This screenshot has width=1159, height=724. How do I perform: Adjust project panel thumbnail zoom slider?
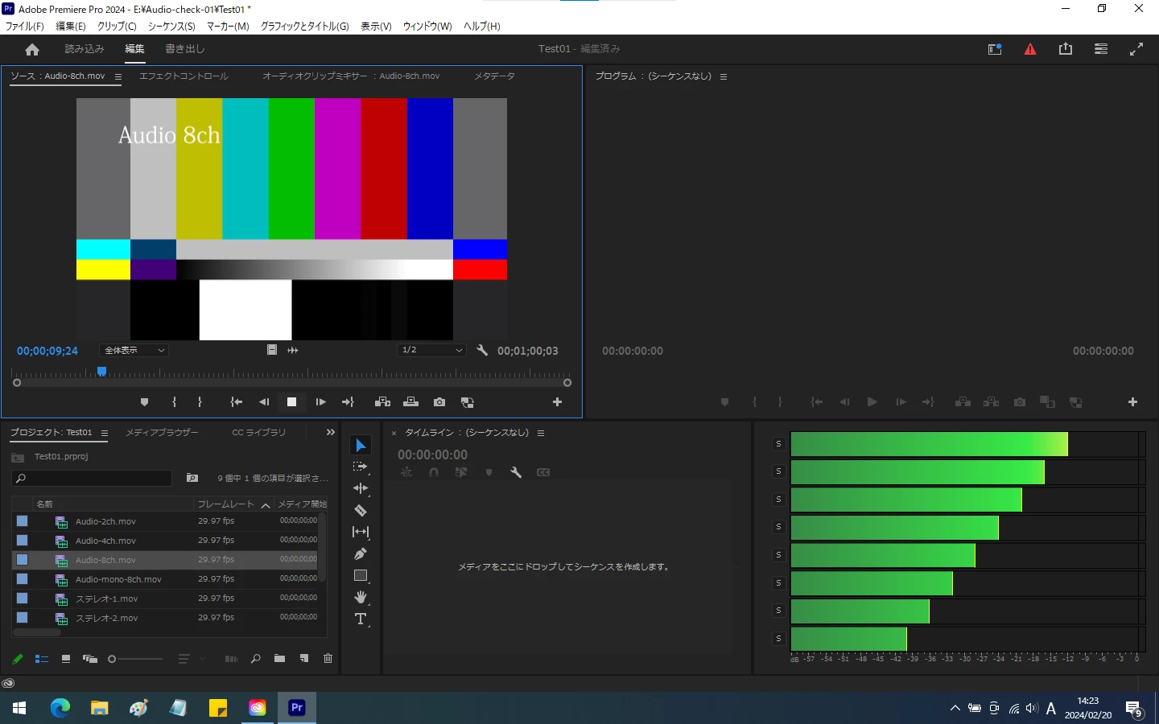(135, 659)
